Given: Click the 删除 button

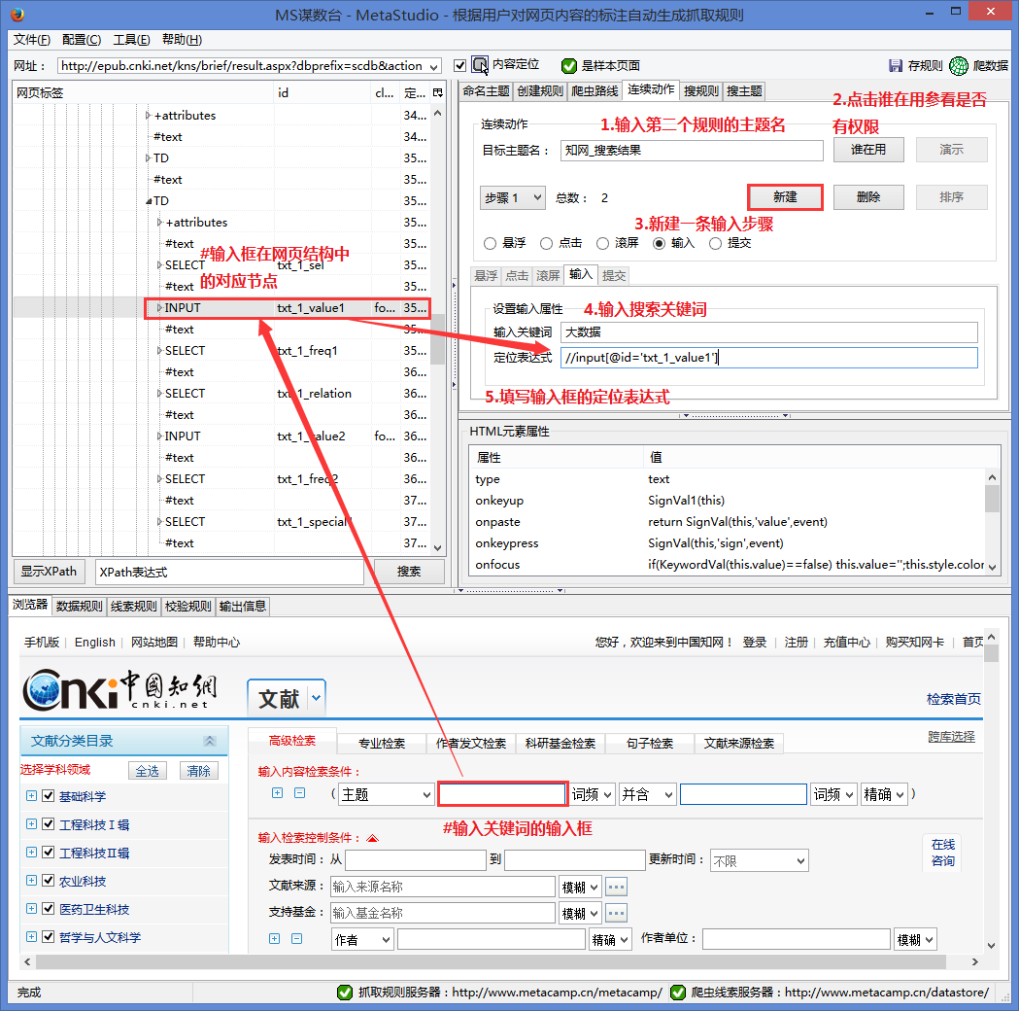Looking at the screenshot, I should (868, 197).
